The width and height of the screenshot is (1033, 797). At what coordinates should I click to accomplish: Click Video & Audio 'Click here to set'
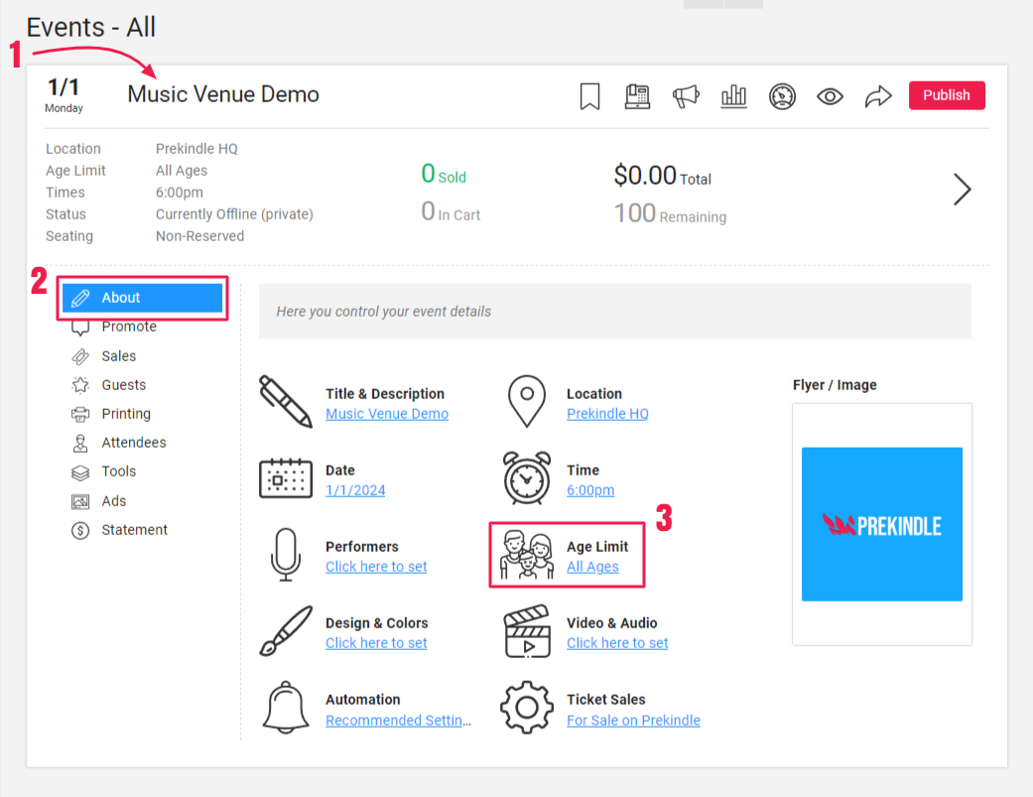pos(617,643)
